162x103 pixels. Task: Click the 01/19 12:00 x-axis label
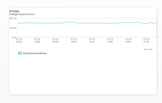click(x=92, y=40)
